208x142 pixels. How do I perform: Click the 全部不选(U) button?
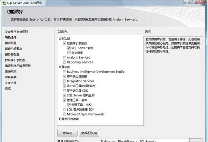pos(89,133)
